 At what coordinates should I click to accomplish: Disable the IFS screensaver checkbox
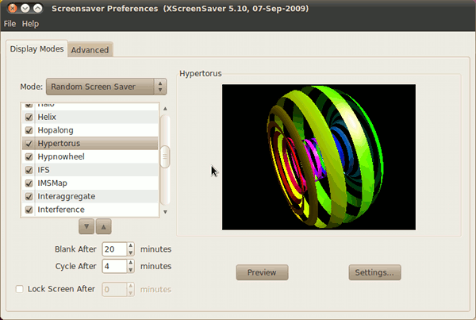[29, 170]
